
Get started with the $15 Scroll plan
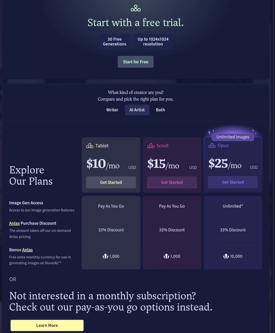coord(172,182)
